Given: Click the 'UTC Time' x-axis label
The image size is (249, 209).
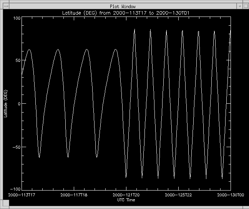Looking at the screenshot, I should tap(126, 200).
